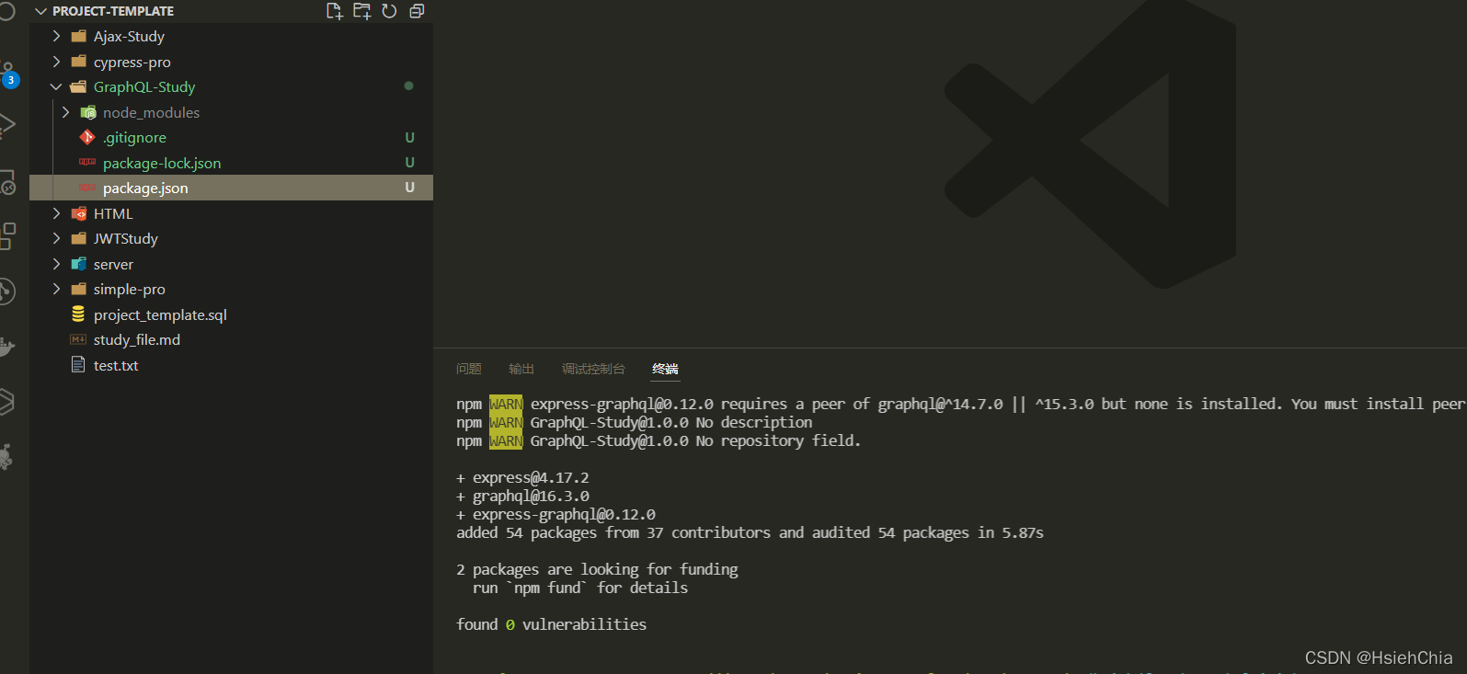This screenshot has width=1467, height=674.
Task: Collapse all folders in explorer
Action: click(x=417, y=11)
